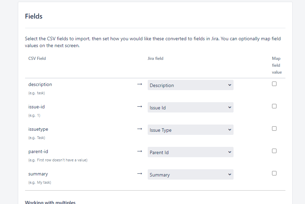Click the Fields section heading
The height and width of the screenshot is (204, 305).
click(34, 16)
